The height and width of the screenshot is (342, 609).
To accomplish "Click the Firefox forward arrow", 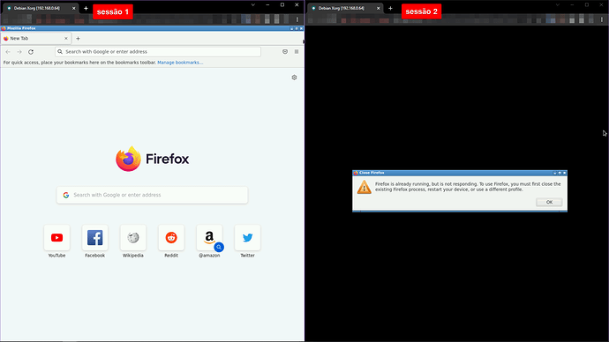I will coord(19,52).
